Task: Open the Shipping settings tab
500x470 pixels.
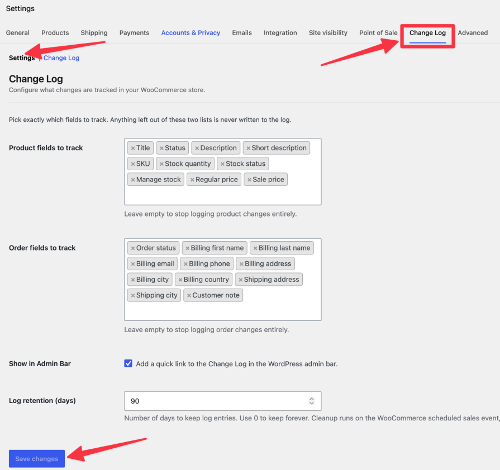Action: point(94,33)
